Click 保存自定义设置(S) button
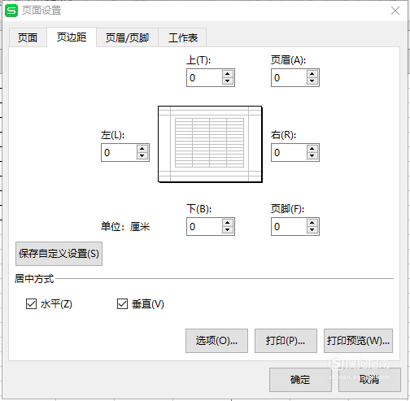Viewport: 410px width, 401px height. pos(59,254)
